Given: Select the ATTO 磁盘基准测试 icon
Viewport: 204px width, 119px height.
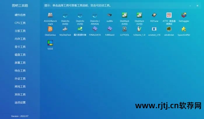Looking at the screenshot, I should pyautogui.click(x=169, y=15).
